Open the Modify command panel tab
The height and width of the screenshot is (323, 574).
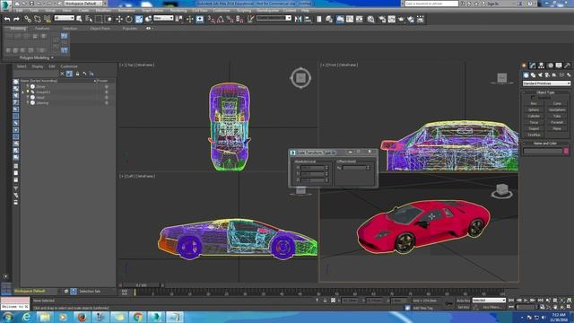(533, 65)
